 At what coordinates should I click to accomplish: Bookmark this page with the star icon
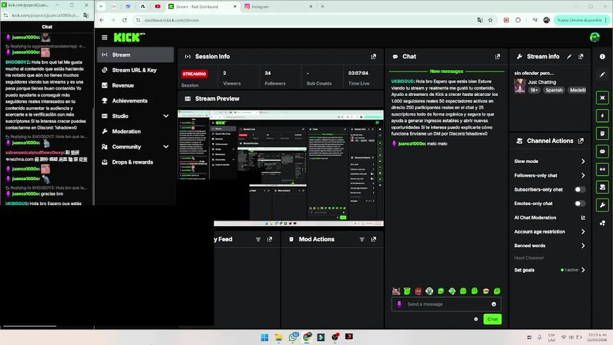[x=490, y=20]
